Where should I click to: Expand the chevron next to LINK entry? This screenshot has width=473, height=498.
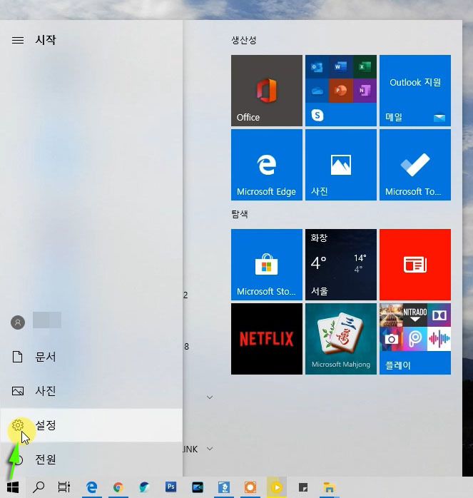click(x=210, y=449)
